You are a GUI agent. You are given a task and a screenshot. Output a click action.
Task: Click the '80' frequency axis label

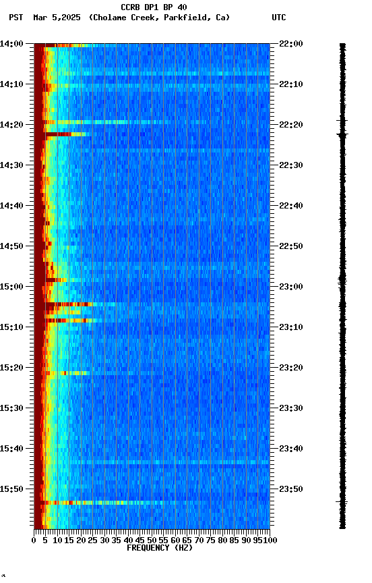[222, 541]
